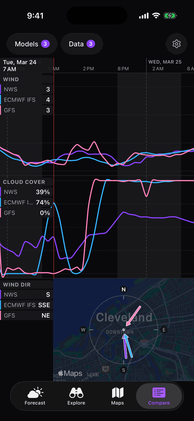Image resolution: width=194 pixels, height=421 pixels.
Task: Click the E compass marker
Action: tap(164, 330)
